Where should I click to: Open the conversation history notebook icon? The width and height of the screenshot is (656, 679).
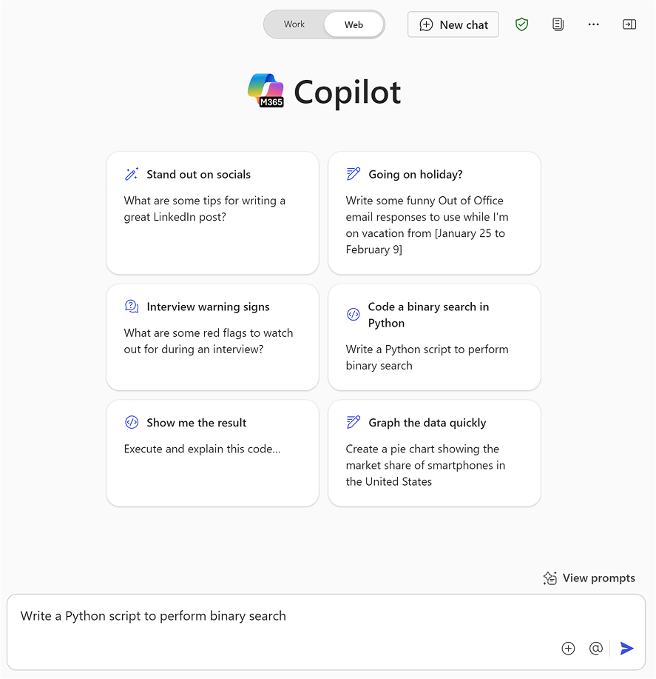[x=558, y=24]
